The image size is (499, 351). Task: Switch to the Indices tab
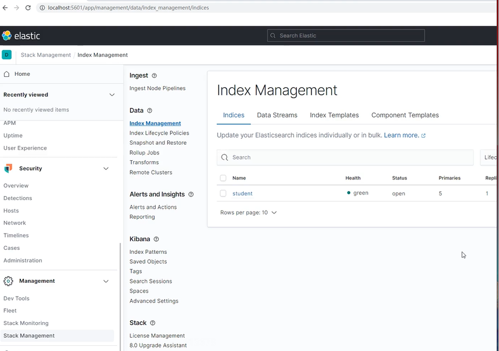pos(234,115)
